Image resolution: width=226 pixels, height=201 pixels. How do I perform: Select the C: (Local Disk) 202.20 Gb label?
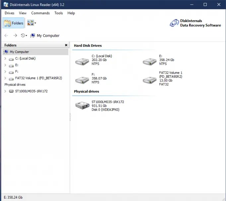102,60
